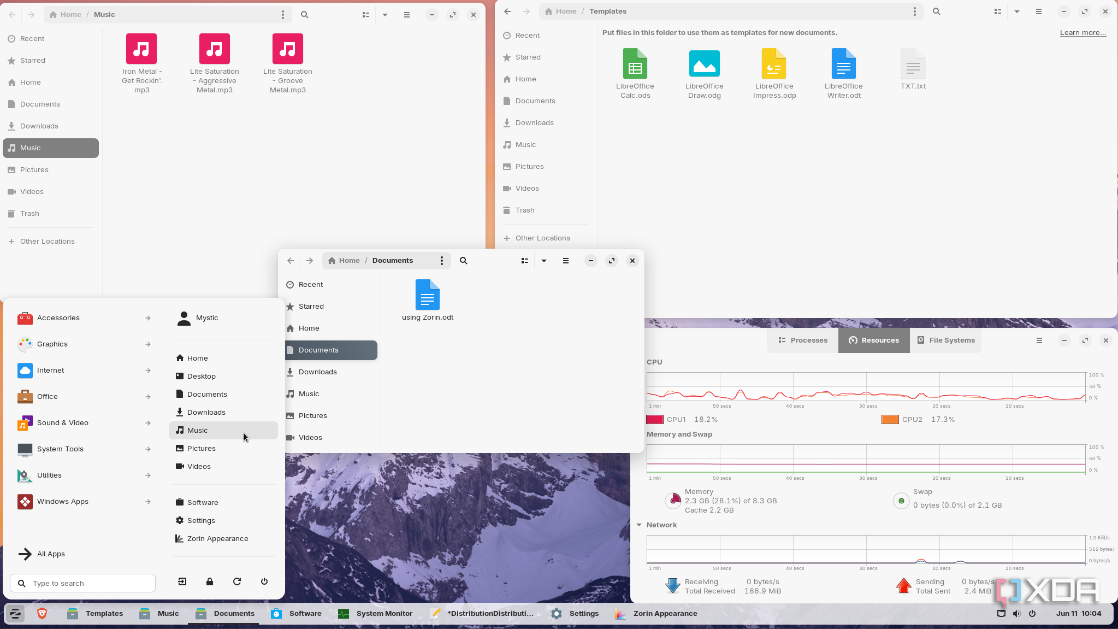Screen dimensions: 1118x629
Task: Click the log out icon in Zorin menu
Action: 182,581
